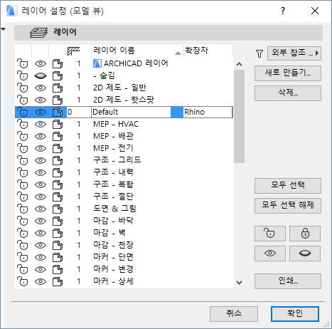Hide the 마감 - 바닥 layer

pyautogui.click(x=41, y=221)
